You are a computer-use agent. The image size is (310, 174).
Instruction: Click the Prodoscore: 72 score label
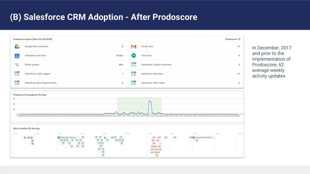(233, 39)
